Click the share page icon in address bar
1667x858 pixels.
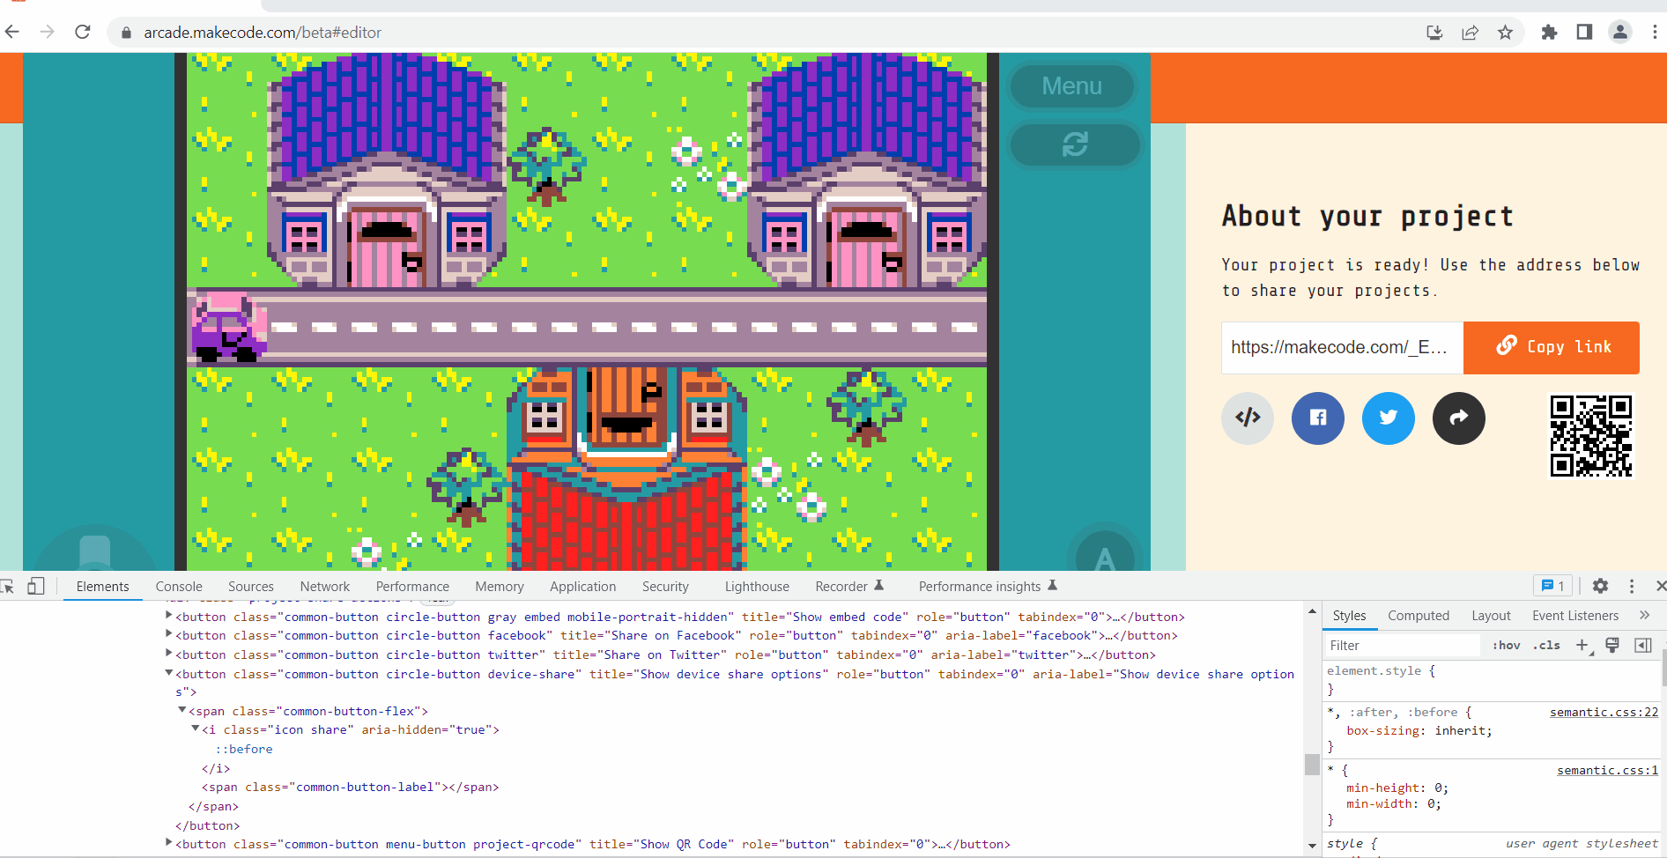pos(1470,33)
